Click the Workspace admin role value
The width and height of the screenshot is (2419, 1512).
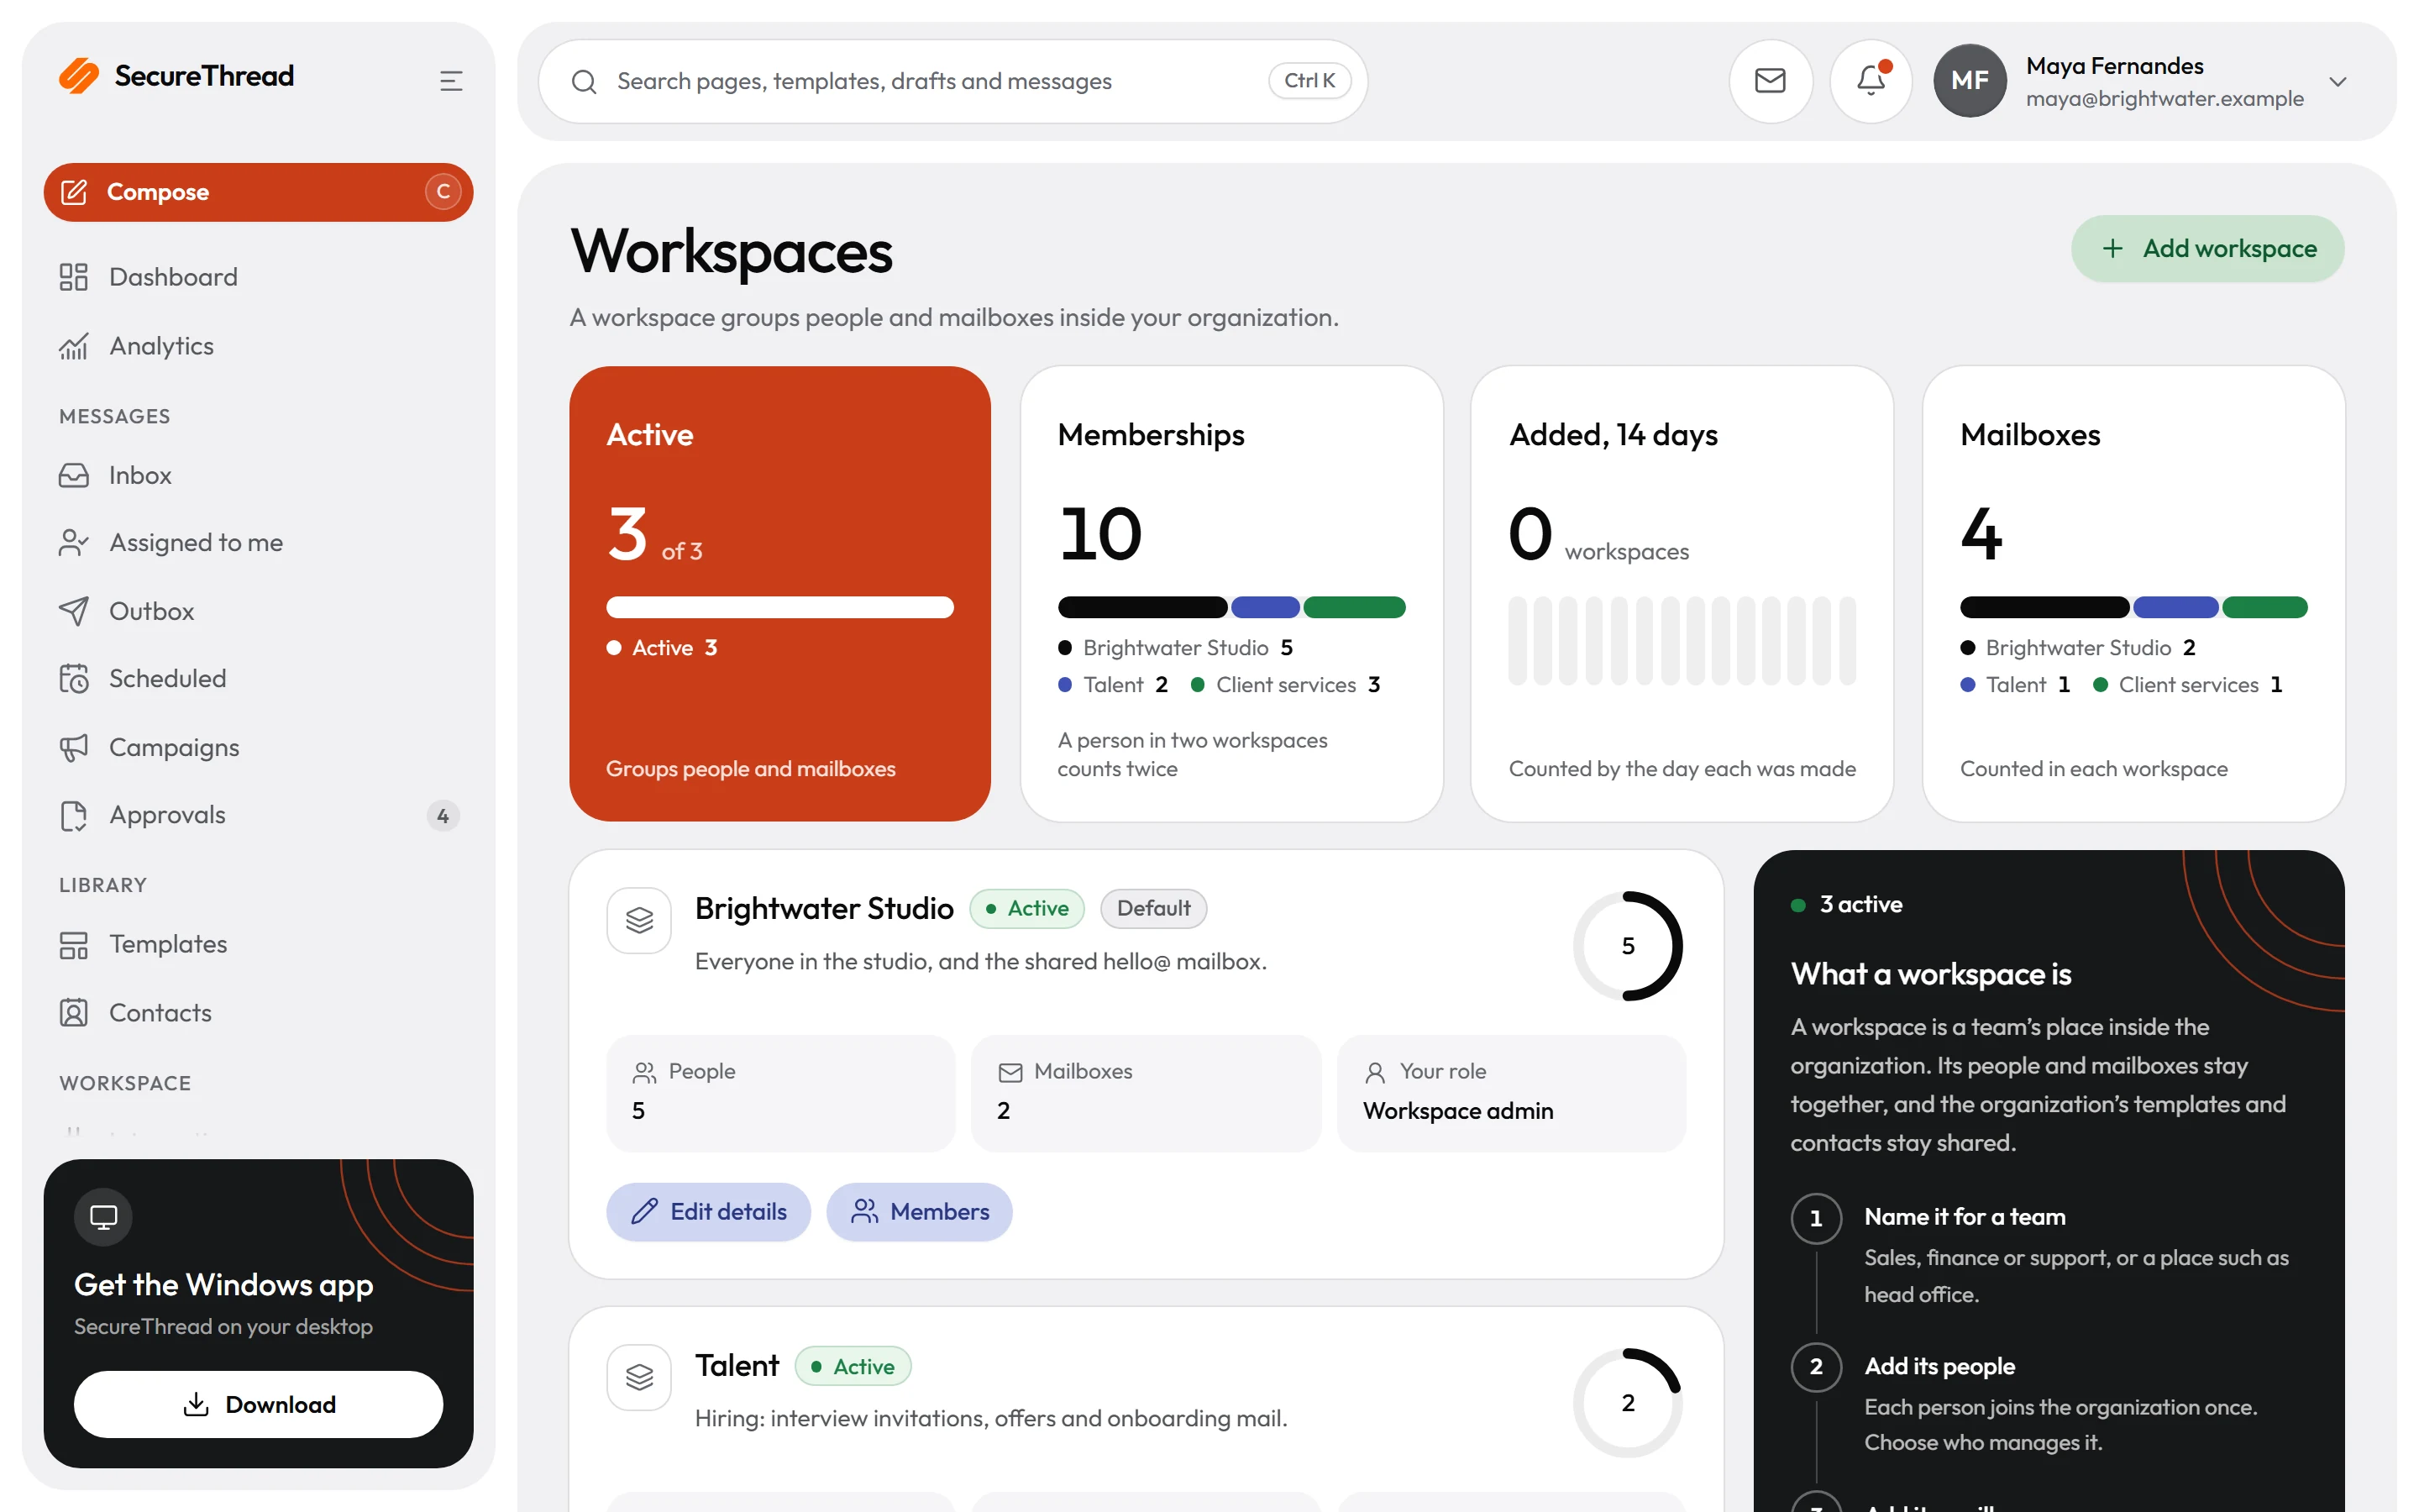1457,1111
